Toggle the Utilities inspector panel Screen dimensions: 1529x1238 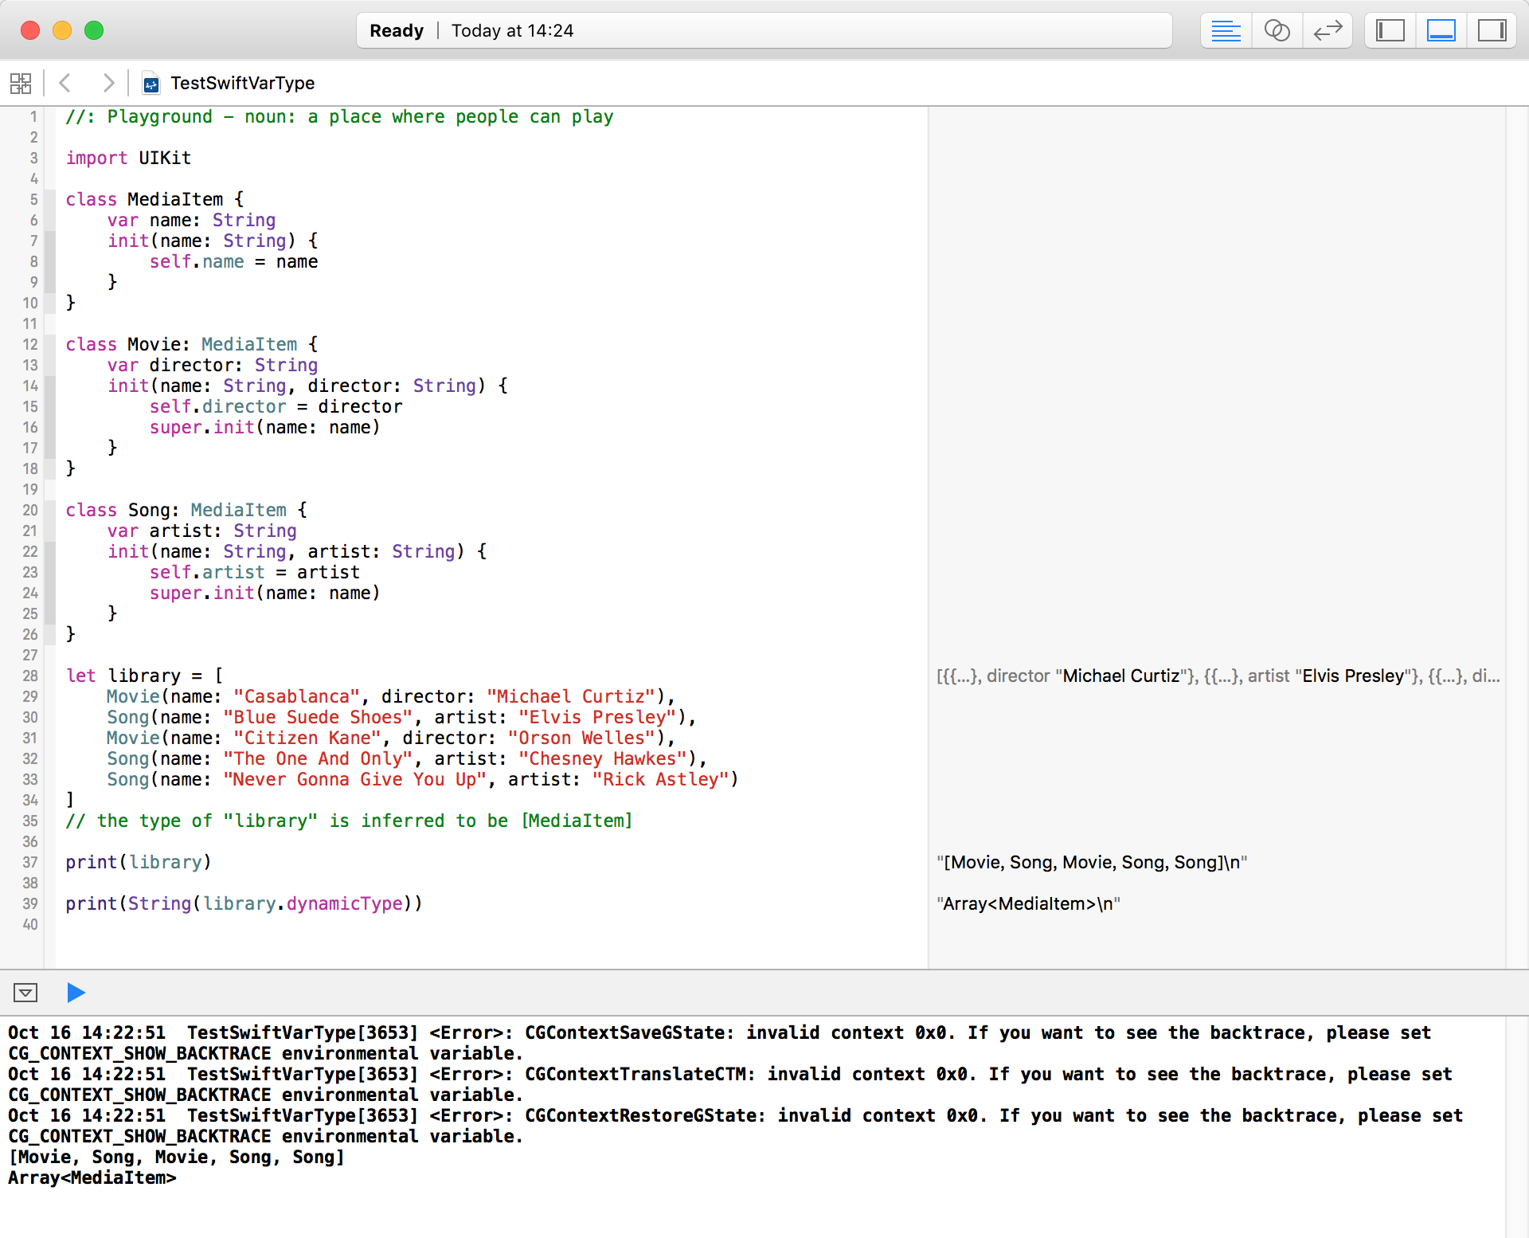[x=1492, y=31]
